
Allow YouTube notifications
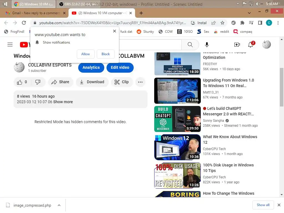click(x=85, y=54)
